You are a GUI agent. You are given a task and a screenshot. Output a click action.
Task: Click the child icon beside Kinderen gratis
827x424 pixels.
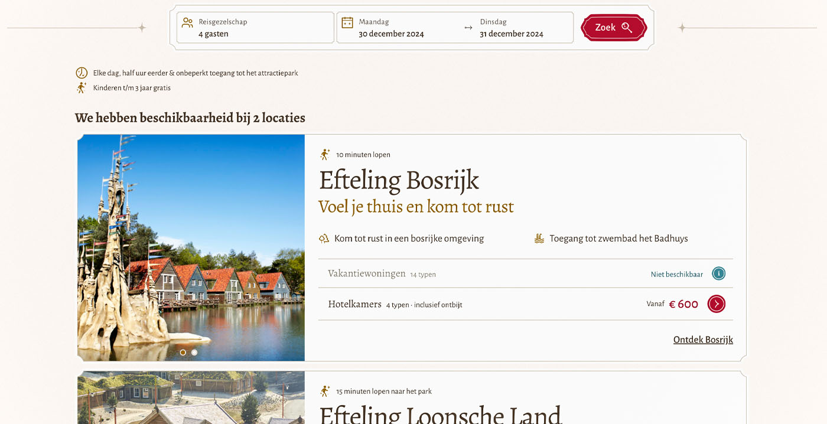coord(82,88)
